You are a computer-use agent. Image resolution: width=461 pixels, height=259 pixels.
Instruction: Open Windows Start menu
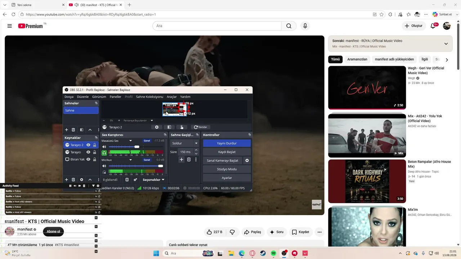(x=156, y=253)
